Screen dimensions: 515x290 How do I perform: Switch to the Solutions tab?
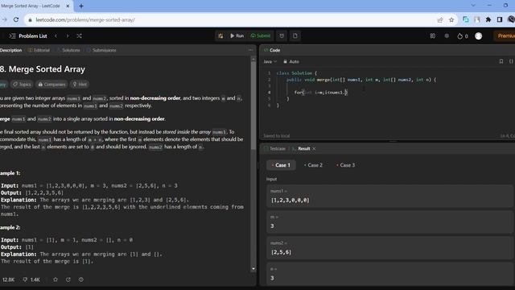[x=68, y=50]
